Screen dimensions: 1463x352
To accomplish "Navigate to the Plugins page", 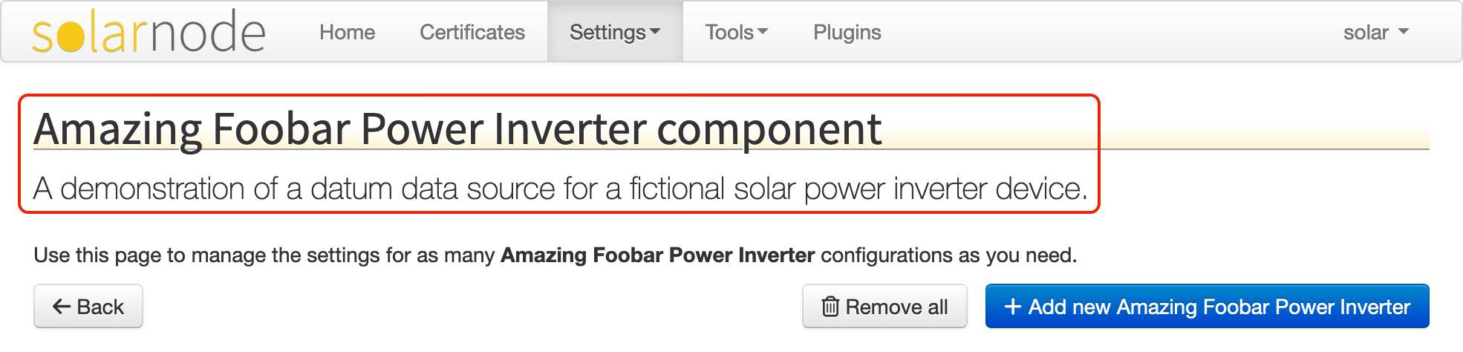I will coord(847,33).
